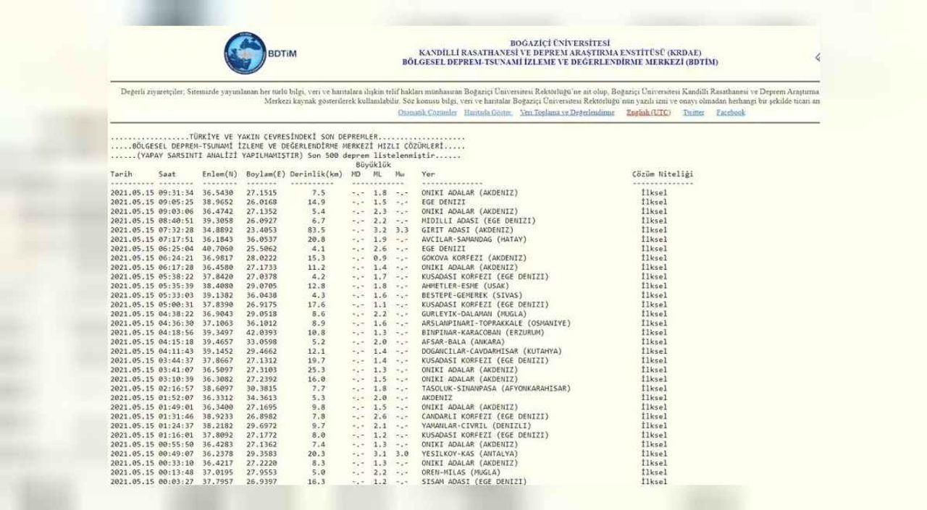
Task: Open Veri Toplama ve Değerlendirme link
Action: 567,112
